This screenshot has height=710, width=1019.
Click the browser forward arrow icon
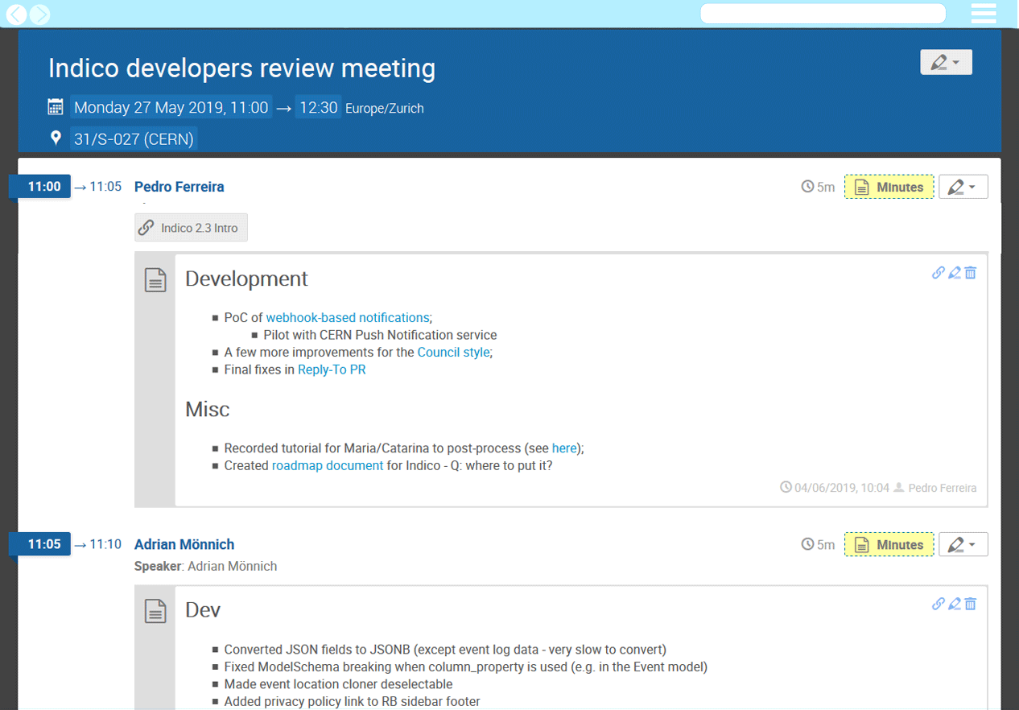point(39,14)
